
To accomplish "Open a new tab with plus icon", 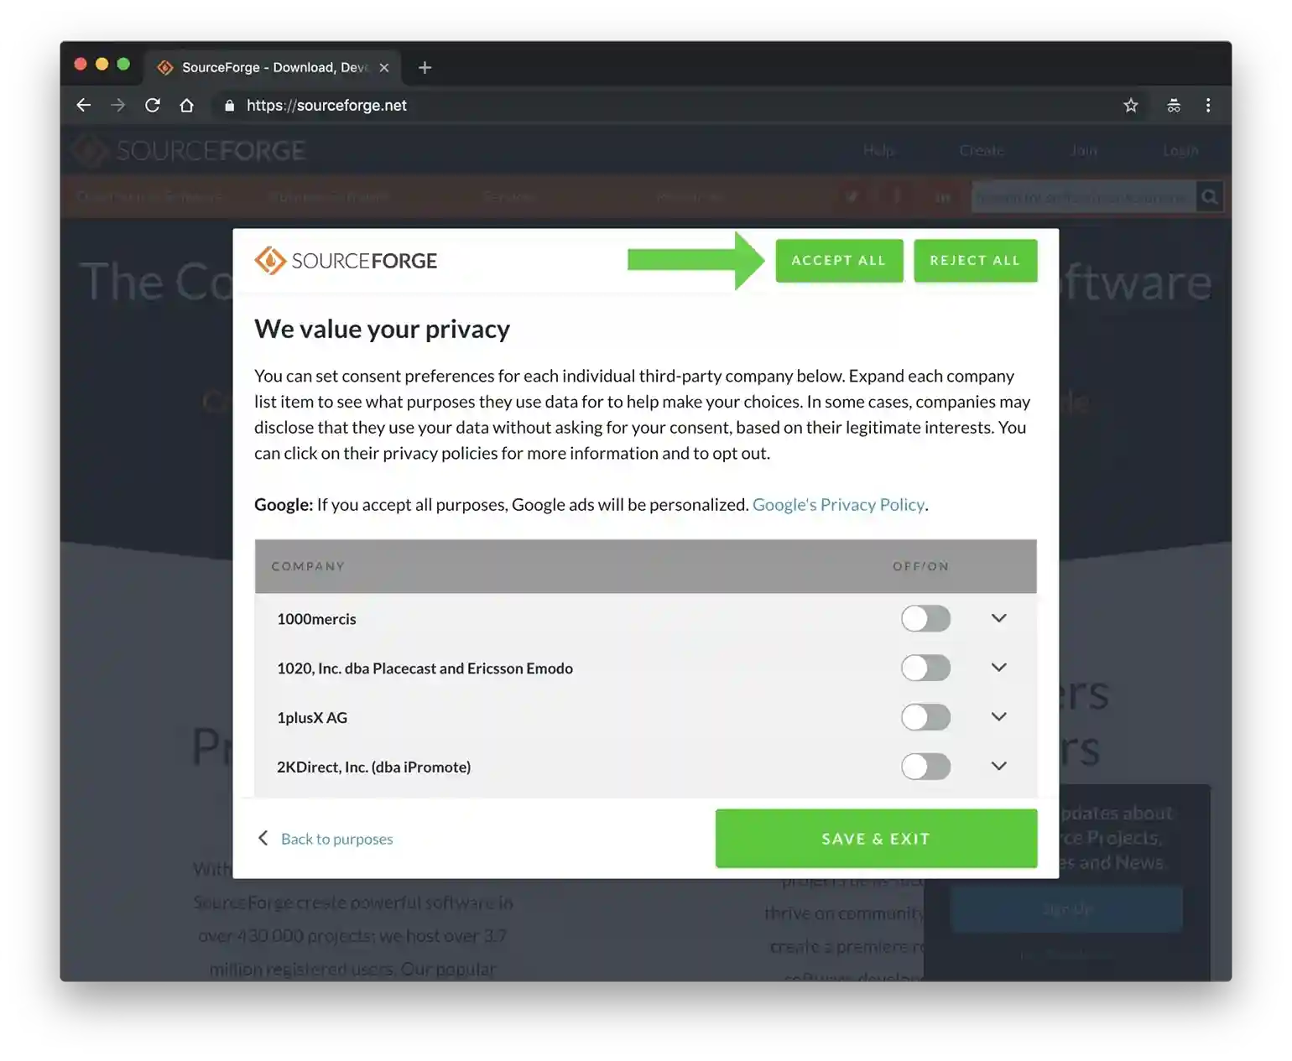I will (425, 67).
